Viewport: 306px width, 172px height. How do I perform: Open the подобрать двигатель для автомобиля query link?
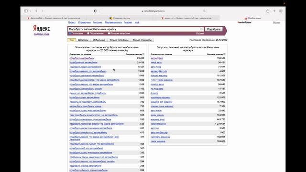tap(90, 119)
